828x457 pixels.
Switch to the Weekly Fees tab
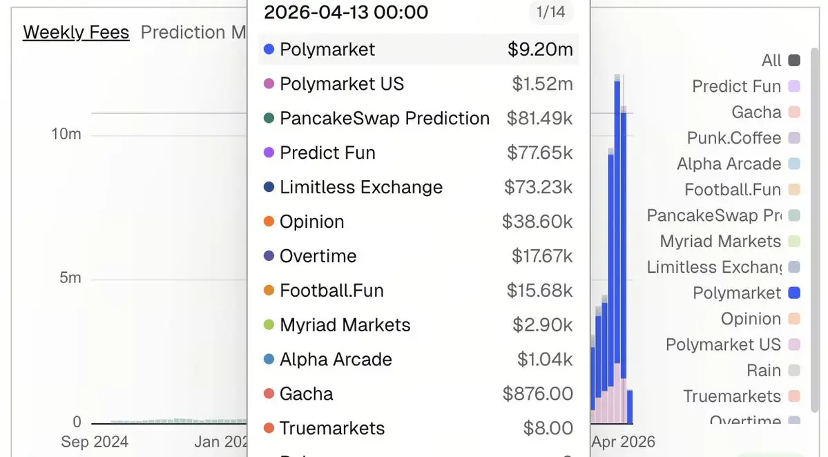click(76, 32)
